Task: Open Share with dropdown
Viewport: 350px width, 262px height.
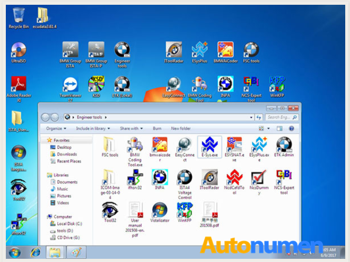Action: 132,129
